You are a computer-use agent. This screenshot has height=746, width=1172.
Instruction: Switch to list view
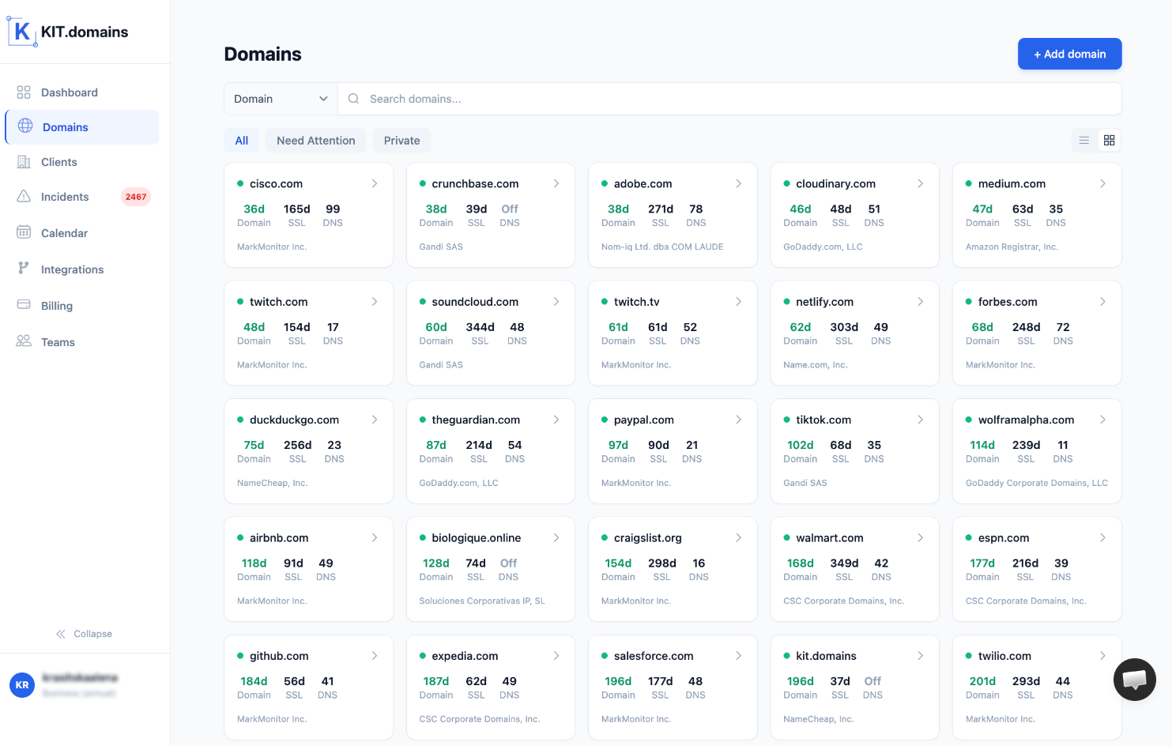click(x=1083, y=140)
